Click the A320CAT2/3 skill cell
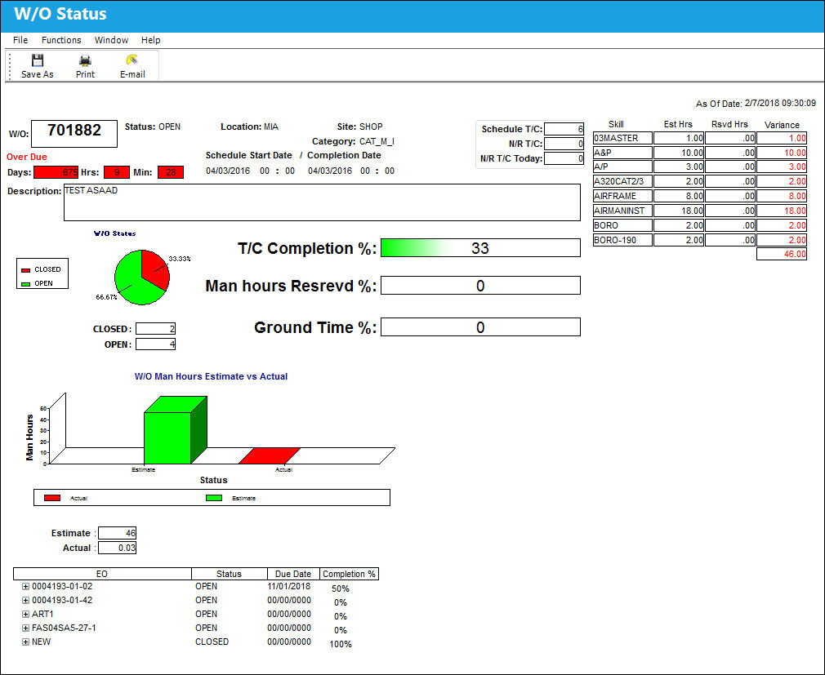Screen dimensions: 825x675 tap(622, 181)
